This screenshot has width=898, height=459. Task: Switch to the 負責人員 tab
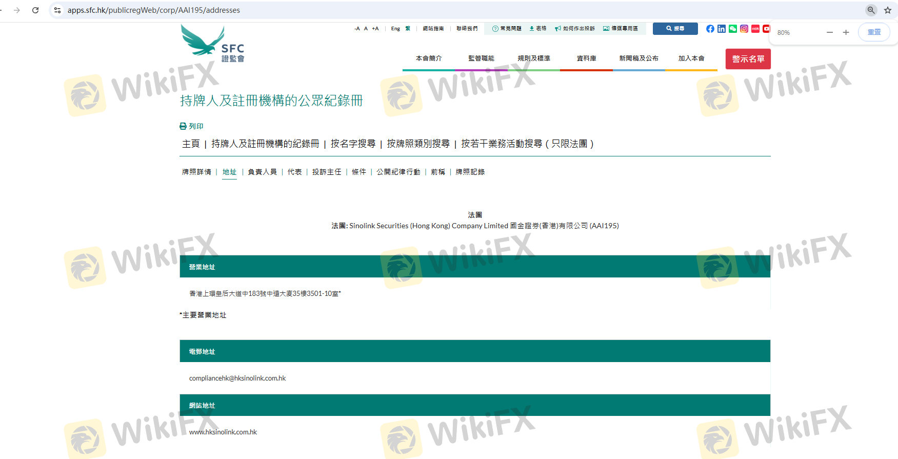[x=262, y=172]
